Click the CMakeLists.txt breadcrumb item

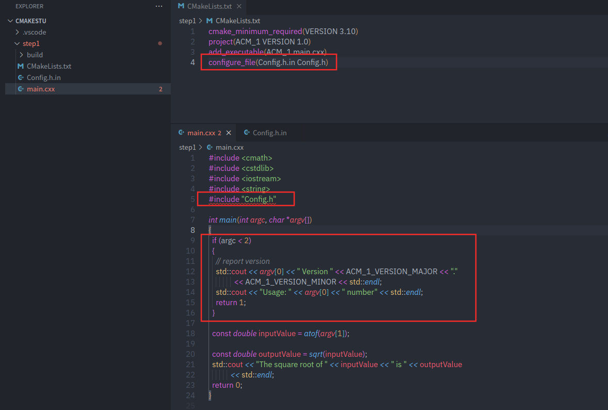click(x=237, y=21)
